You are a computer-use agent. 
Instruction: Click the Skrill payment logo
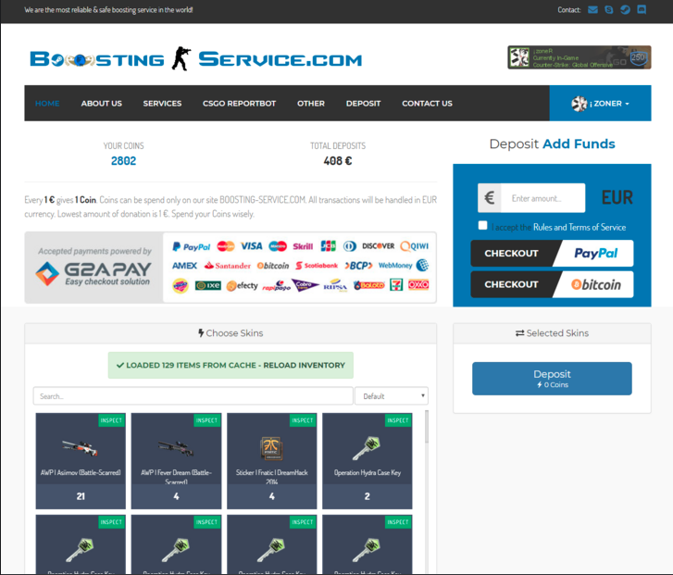tap(303, 246)
